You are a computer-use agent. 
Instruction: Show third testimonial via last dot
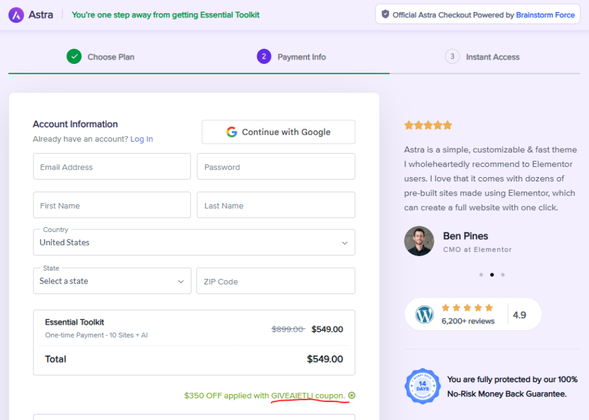click(x=503, y=274)
